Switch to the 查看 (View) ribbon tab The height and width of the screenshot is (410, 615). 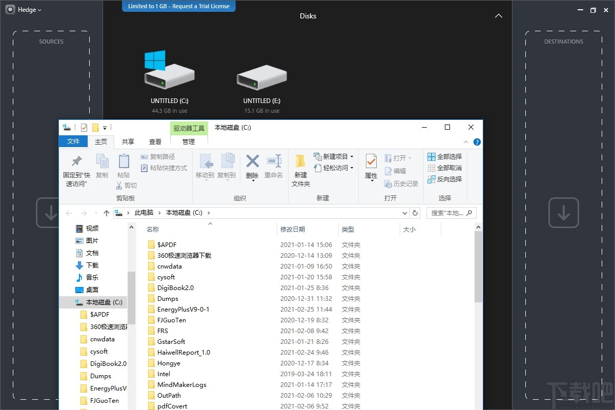pyautogui.click(x=155, y=142)
